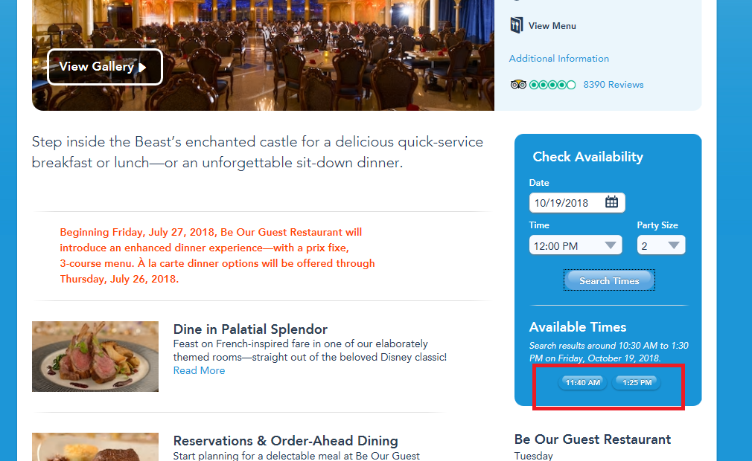Click the search results summary for October 19
The image size is (752, 461).
[608, 352]
